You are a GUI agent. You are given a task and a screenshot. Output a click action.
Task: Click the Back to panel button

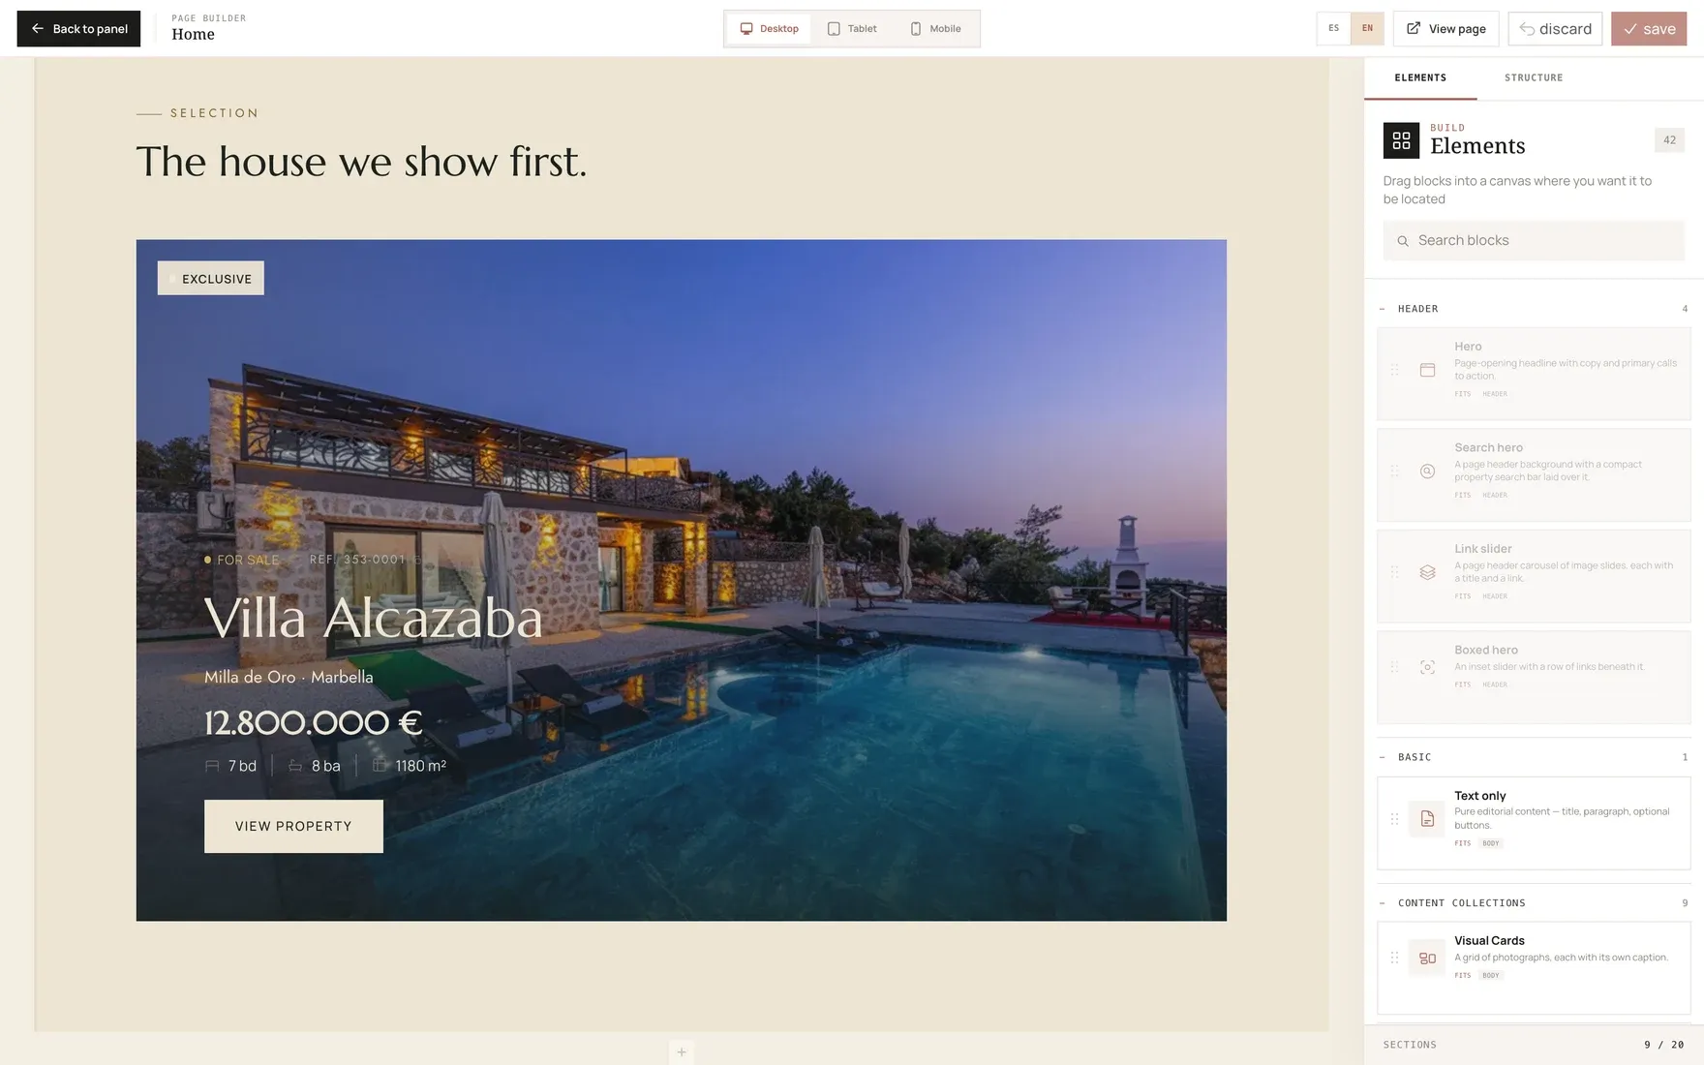point(78,29)
